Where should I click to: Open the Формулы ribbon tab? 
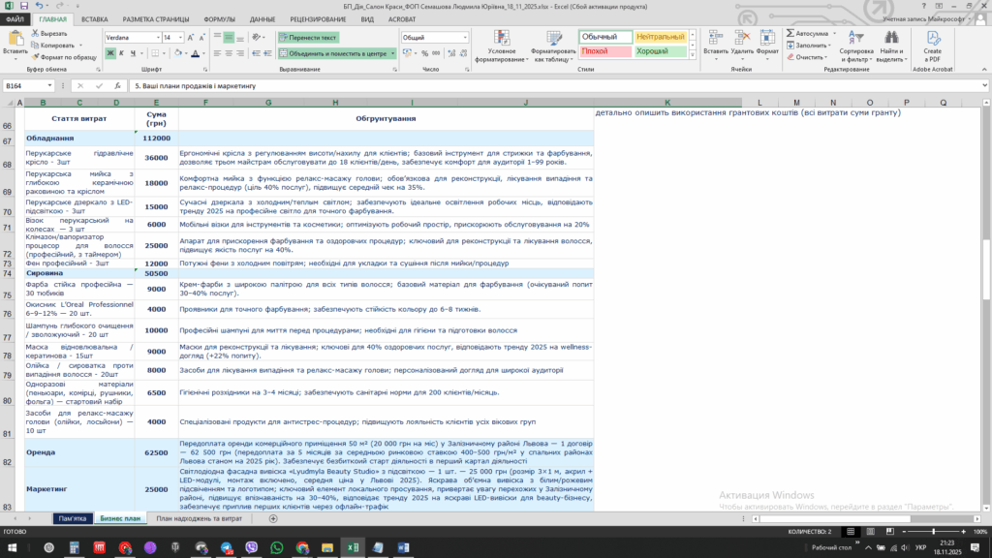point(219,18)
